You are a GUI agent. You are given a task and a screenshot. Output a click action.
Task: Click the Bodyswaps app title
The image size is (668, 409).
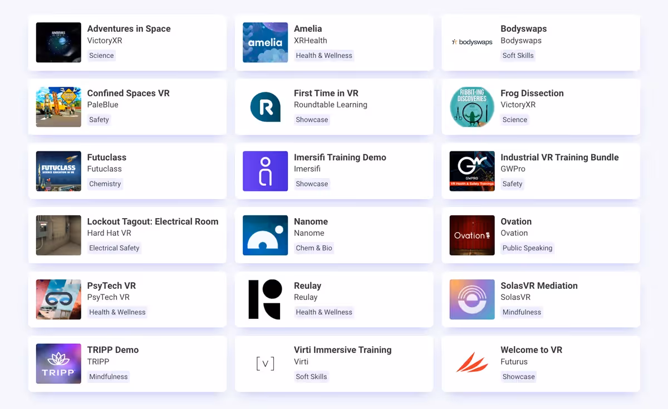(x=523, y=29)
